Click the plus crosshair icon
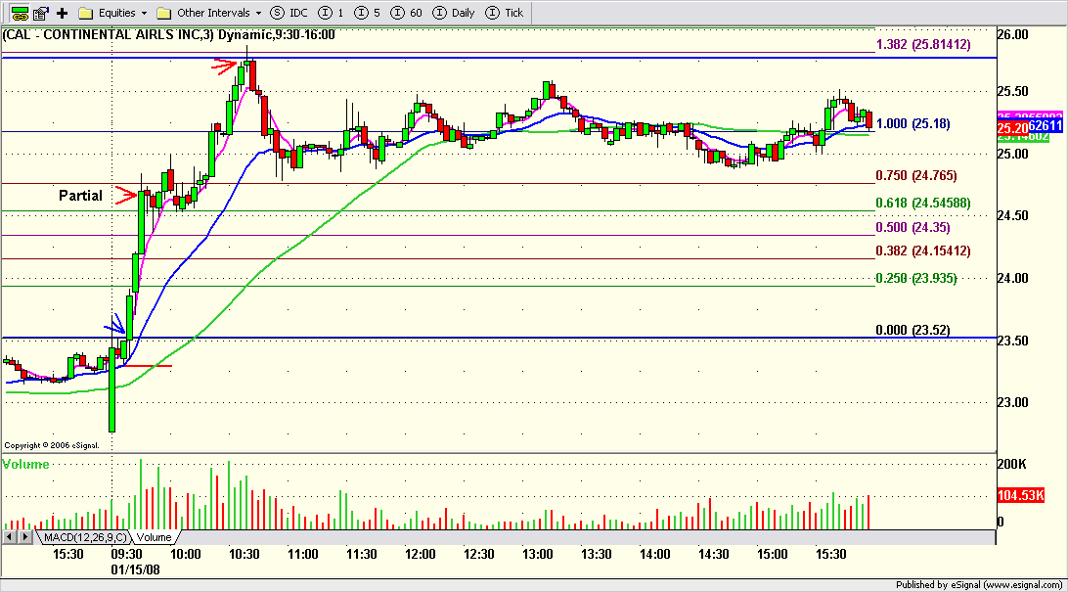 (x=62, y=13)
